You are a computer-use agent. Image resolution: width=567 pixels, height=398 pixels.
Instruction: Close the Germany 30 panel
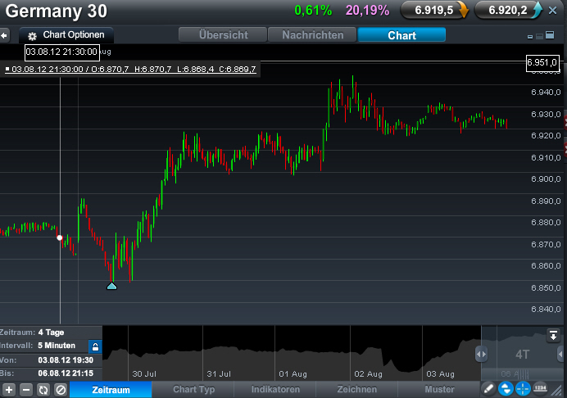(x=552, y=11)
